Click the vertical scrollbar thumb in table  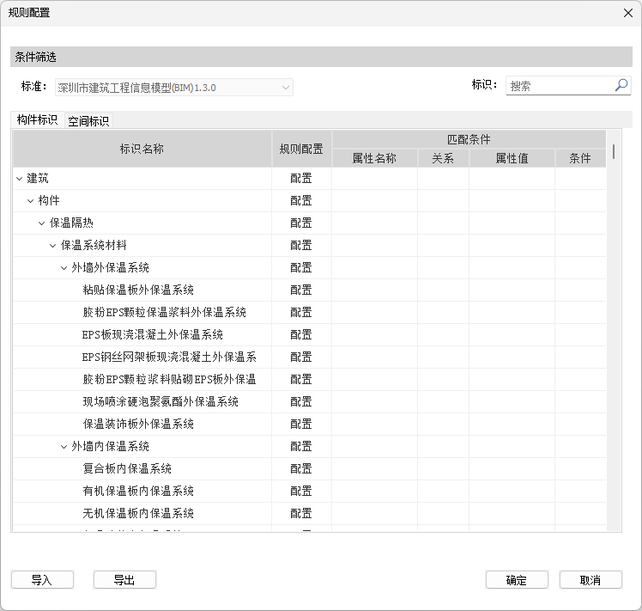[614, 152]
